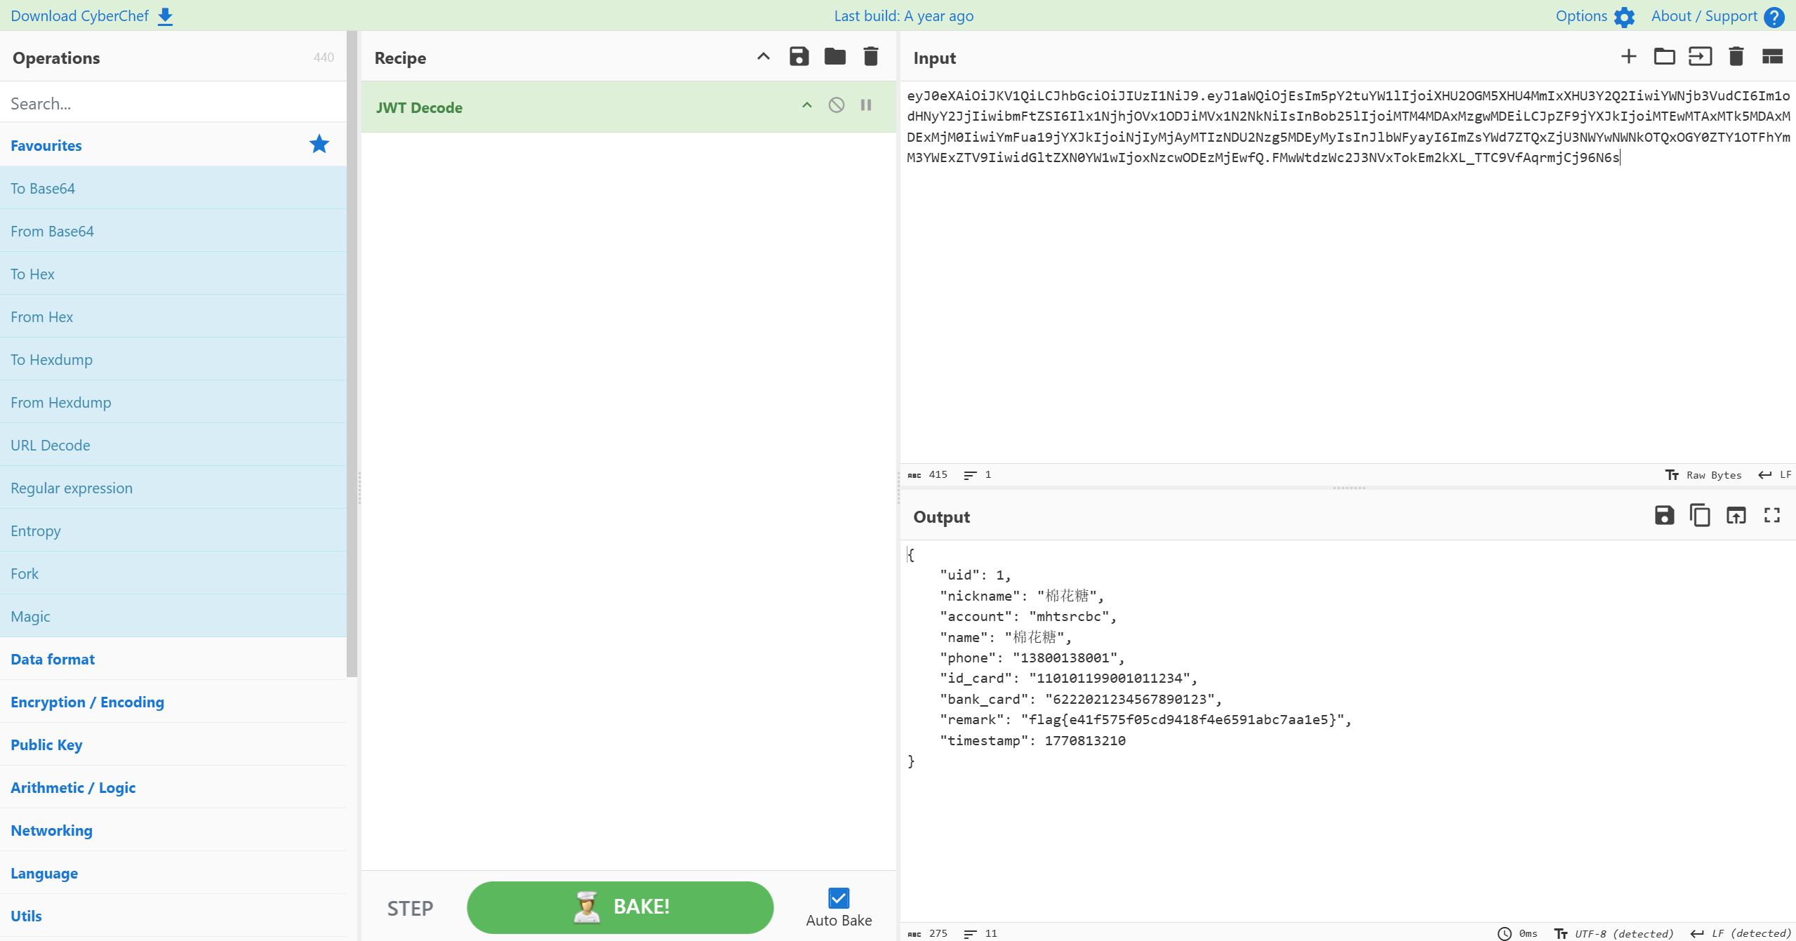
Task: Set breakpoint on JWT Decode
Action: click(866, 105)
